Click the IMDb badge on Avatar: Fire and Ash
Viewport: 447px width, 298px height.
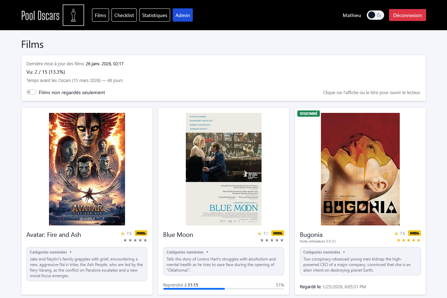141,233
